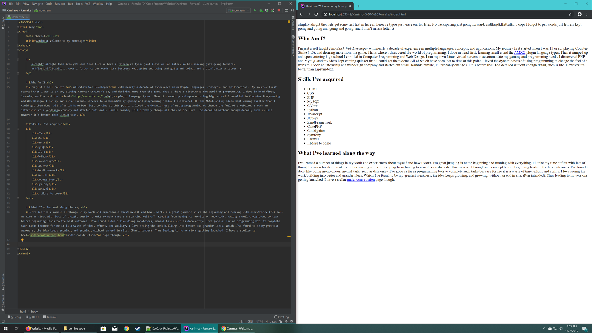Viewport: 592px width, 333px height.
Task: Click the Chrome address bar URL
Action: coord(367,14)
